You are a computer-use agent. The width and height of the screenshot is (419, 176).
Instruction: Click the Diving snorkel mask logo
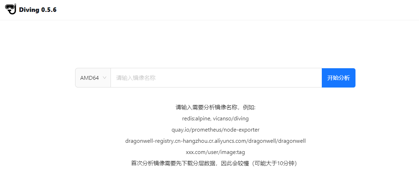[x=11, y=9]
